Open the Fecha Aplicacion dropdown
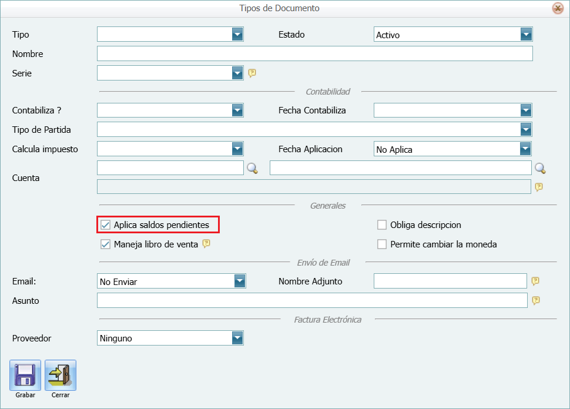Screen dimensions: 570x409 point(527,149)
